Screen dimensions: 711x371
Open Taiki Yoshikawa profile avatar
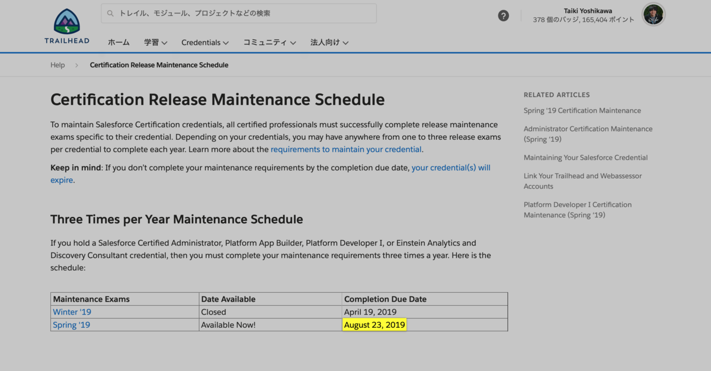tap(654, 15)
